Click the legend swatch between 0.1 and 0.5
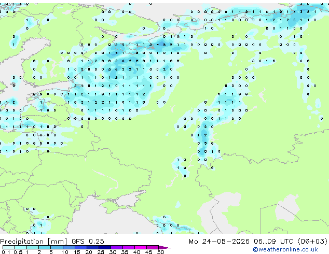Viewport: 329px width, 254px height. point(9,247)
